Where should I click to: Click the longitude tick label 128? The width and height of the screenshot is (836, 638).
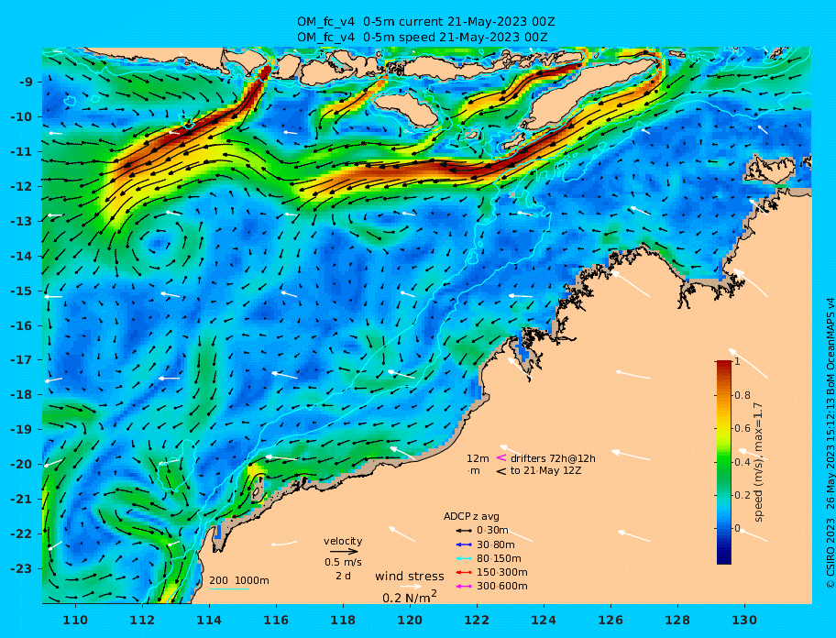tap(677, 621)
